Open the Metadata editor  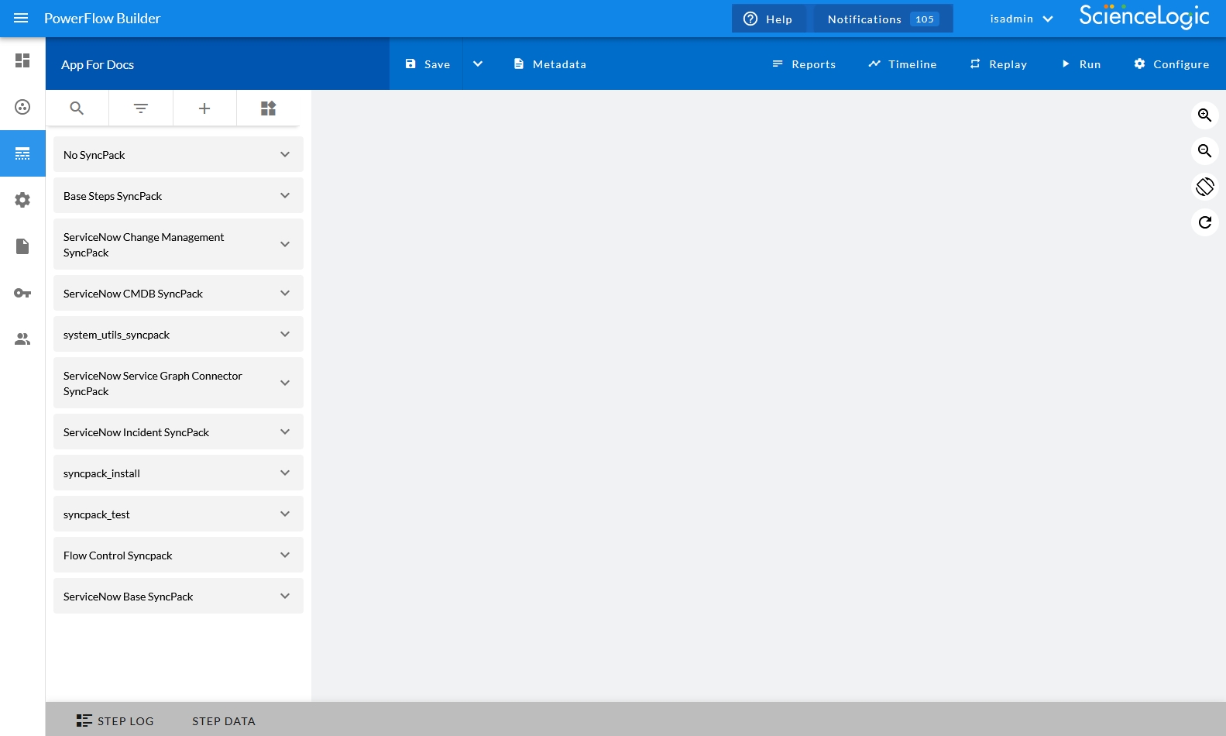550,64
